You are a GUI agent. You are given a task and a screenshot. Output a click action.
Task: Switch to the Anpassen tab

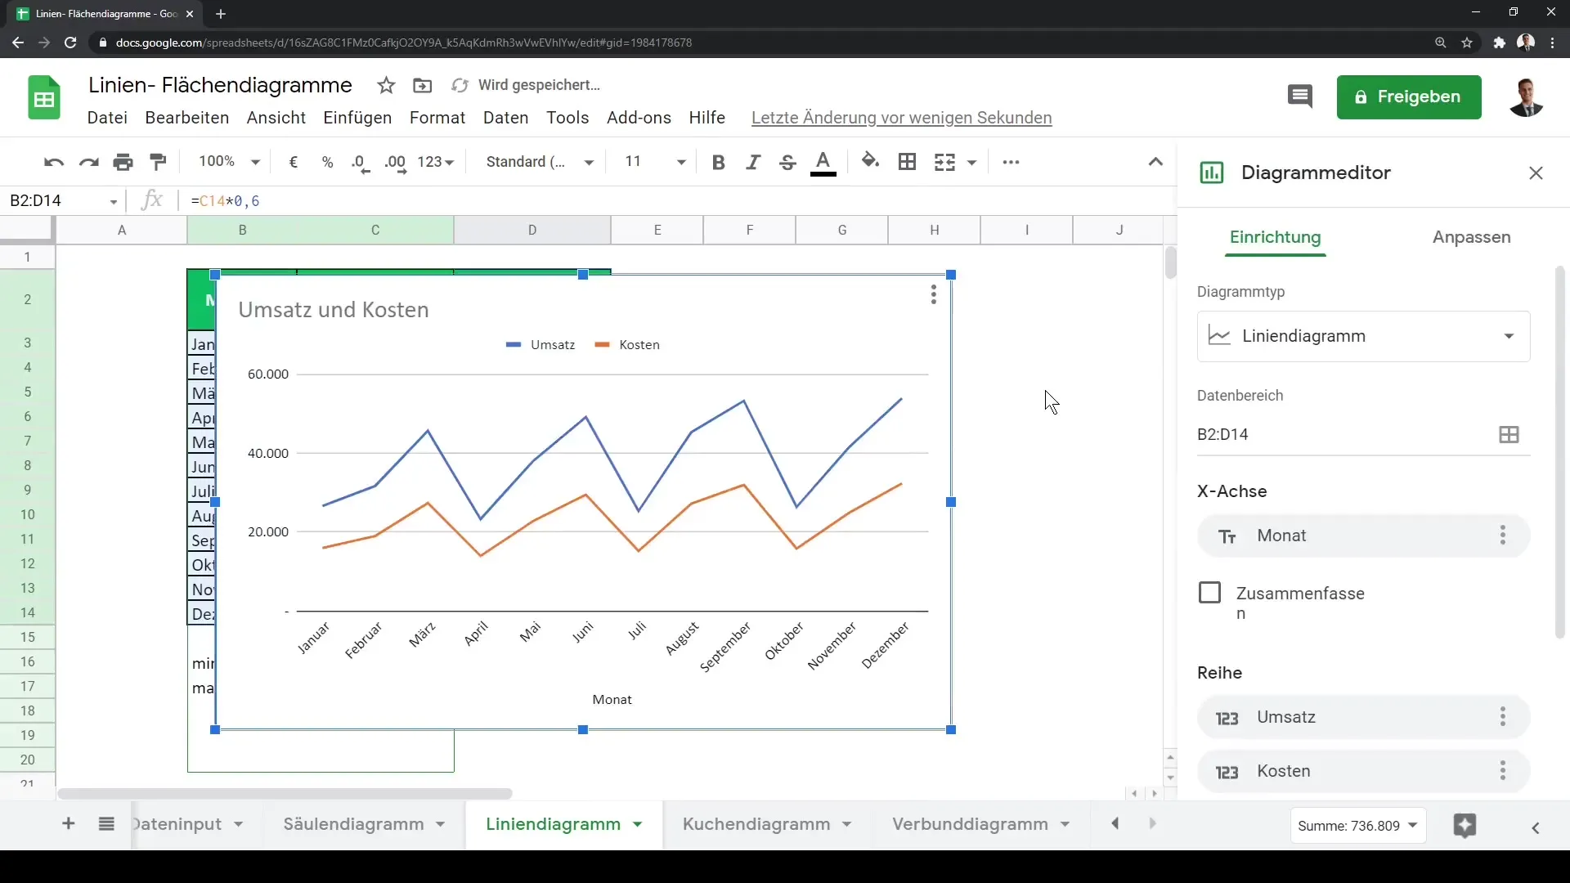[x=1471, y=237]
